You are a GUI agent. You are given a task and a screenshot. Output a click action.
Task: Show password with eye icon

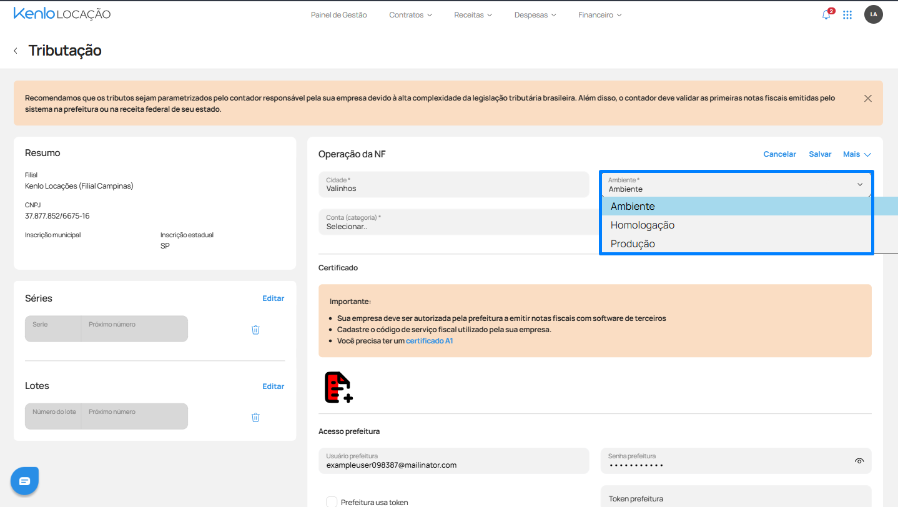point(859,461)
